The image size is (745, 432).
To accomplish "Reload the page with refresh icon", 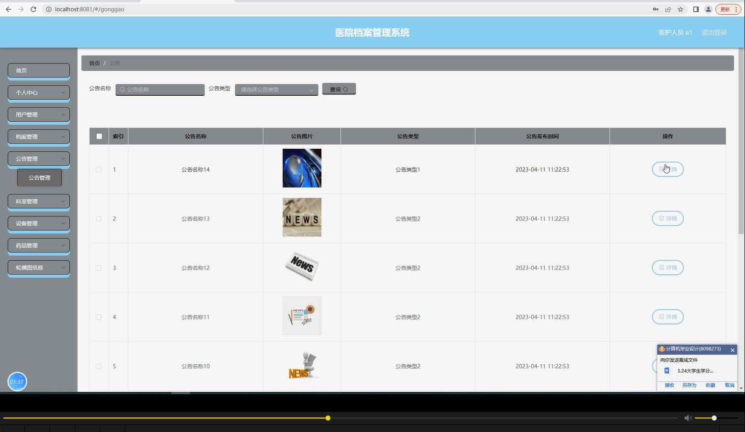I will [33, 9].
